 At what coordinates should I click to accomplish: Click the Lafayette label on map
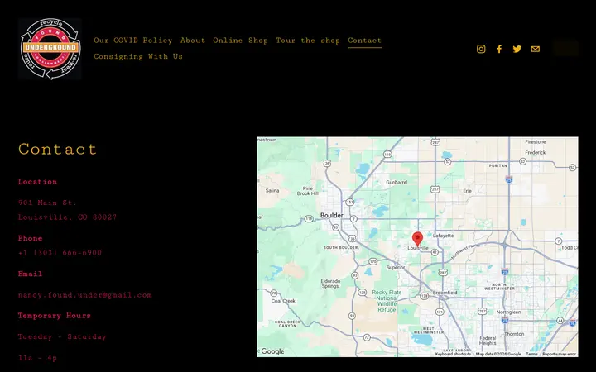(x=443, y=236)
